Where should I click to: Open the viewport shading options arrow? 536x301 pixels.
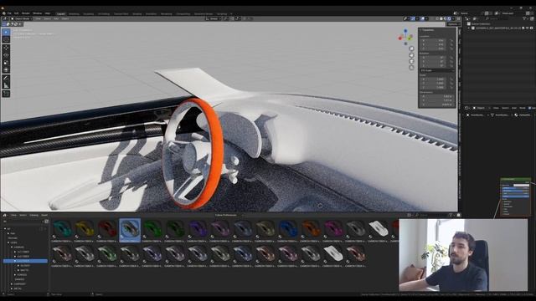(454, 18)
